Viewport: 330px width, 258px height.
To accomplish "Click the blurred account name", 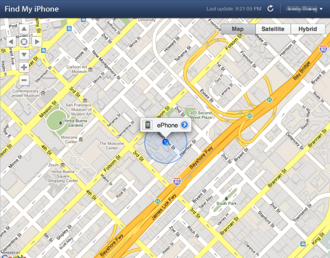I will click(x=301, y=9).
